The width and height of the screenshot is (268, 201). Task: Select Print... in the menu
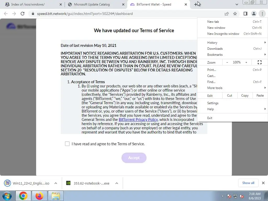(x=233, y=70)
